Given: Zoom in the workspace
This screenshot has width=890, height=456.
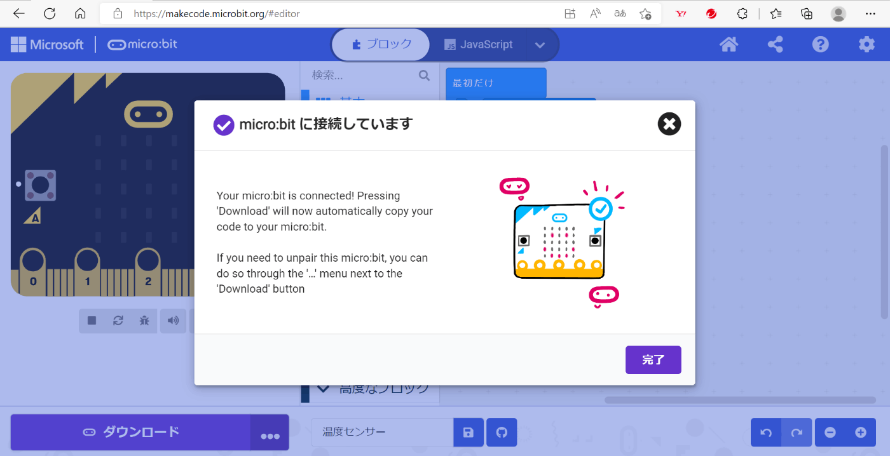Looking at the screenshot, I should coord(861,433).
